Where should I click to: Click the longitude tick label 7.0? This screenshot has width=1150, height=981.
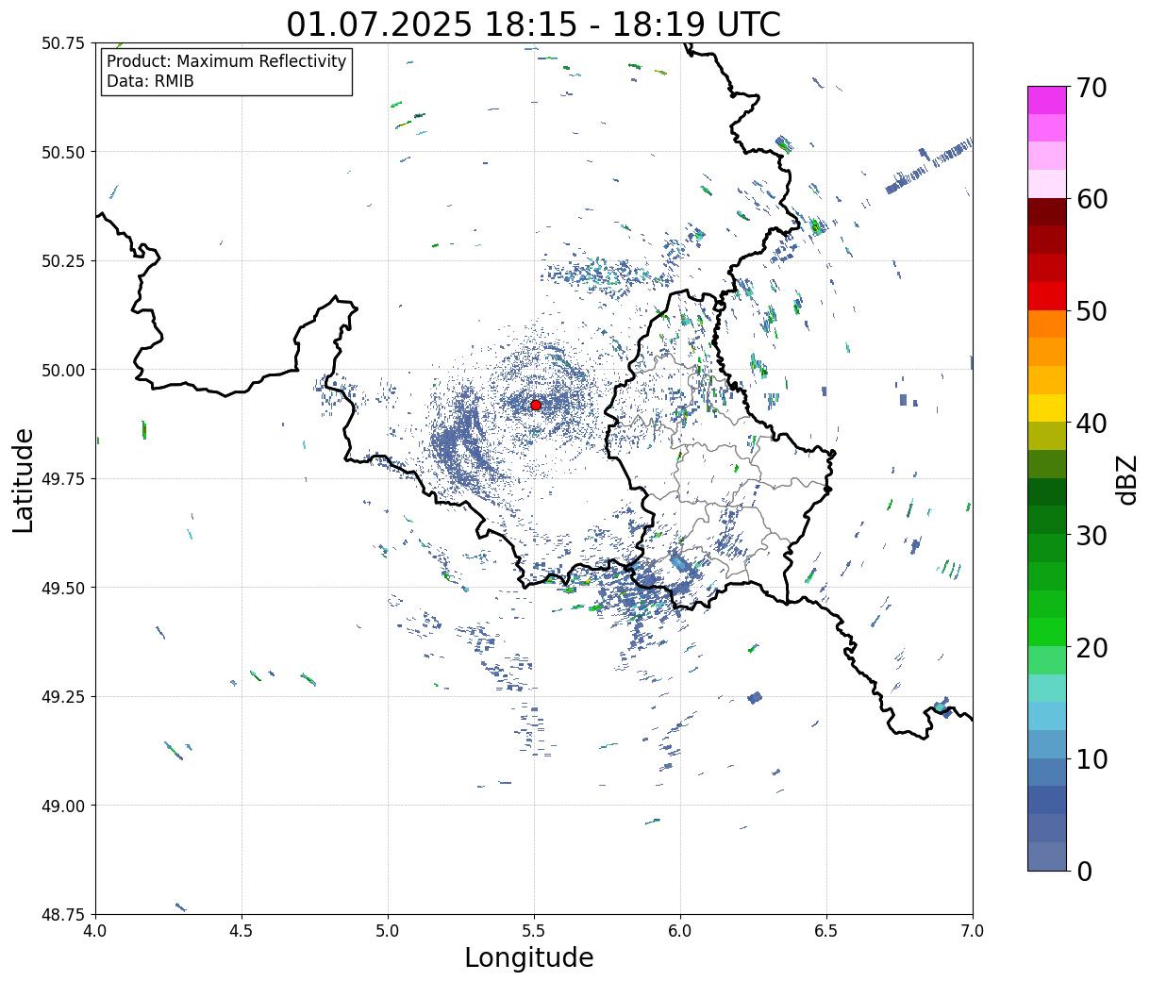(973, 931)
